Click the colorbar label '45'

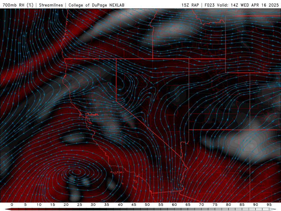[134, 205]
